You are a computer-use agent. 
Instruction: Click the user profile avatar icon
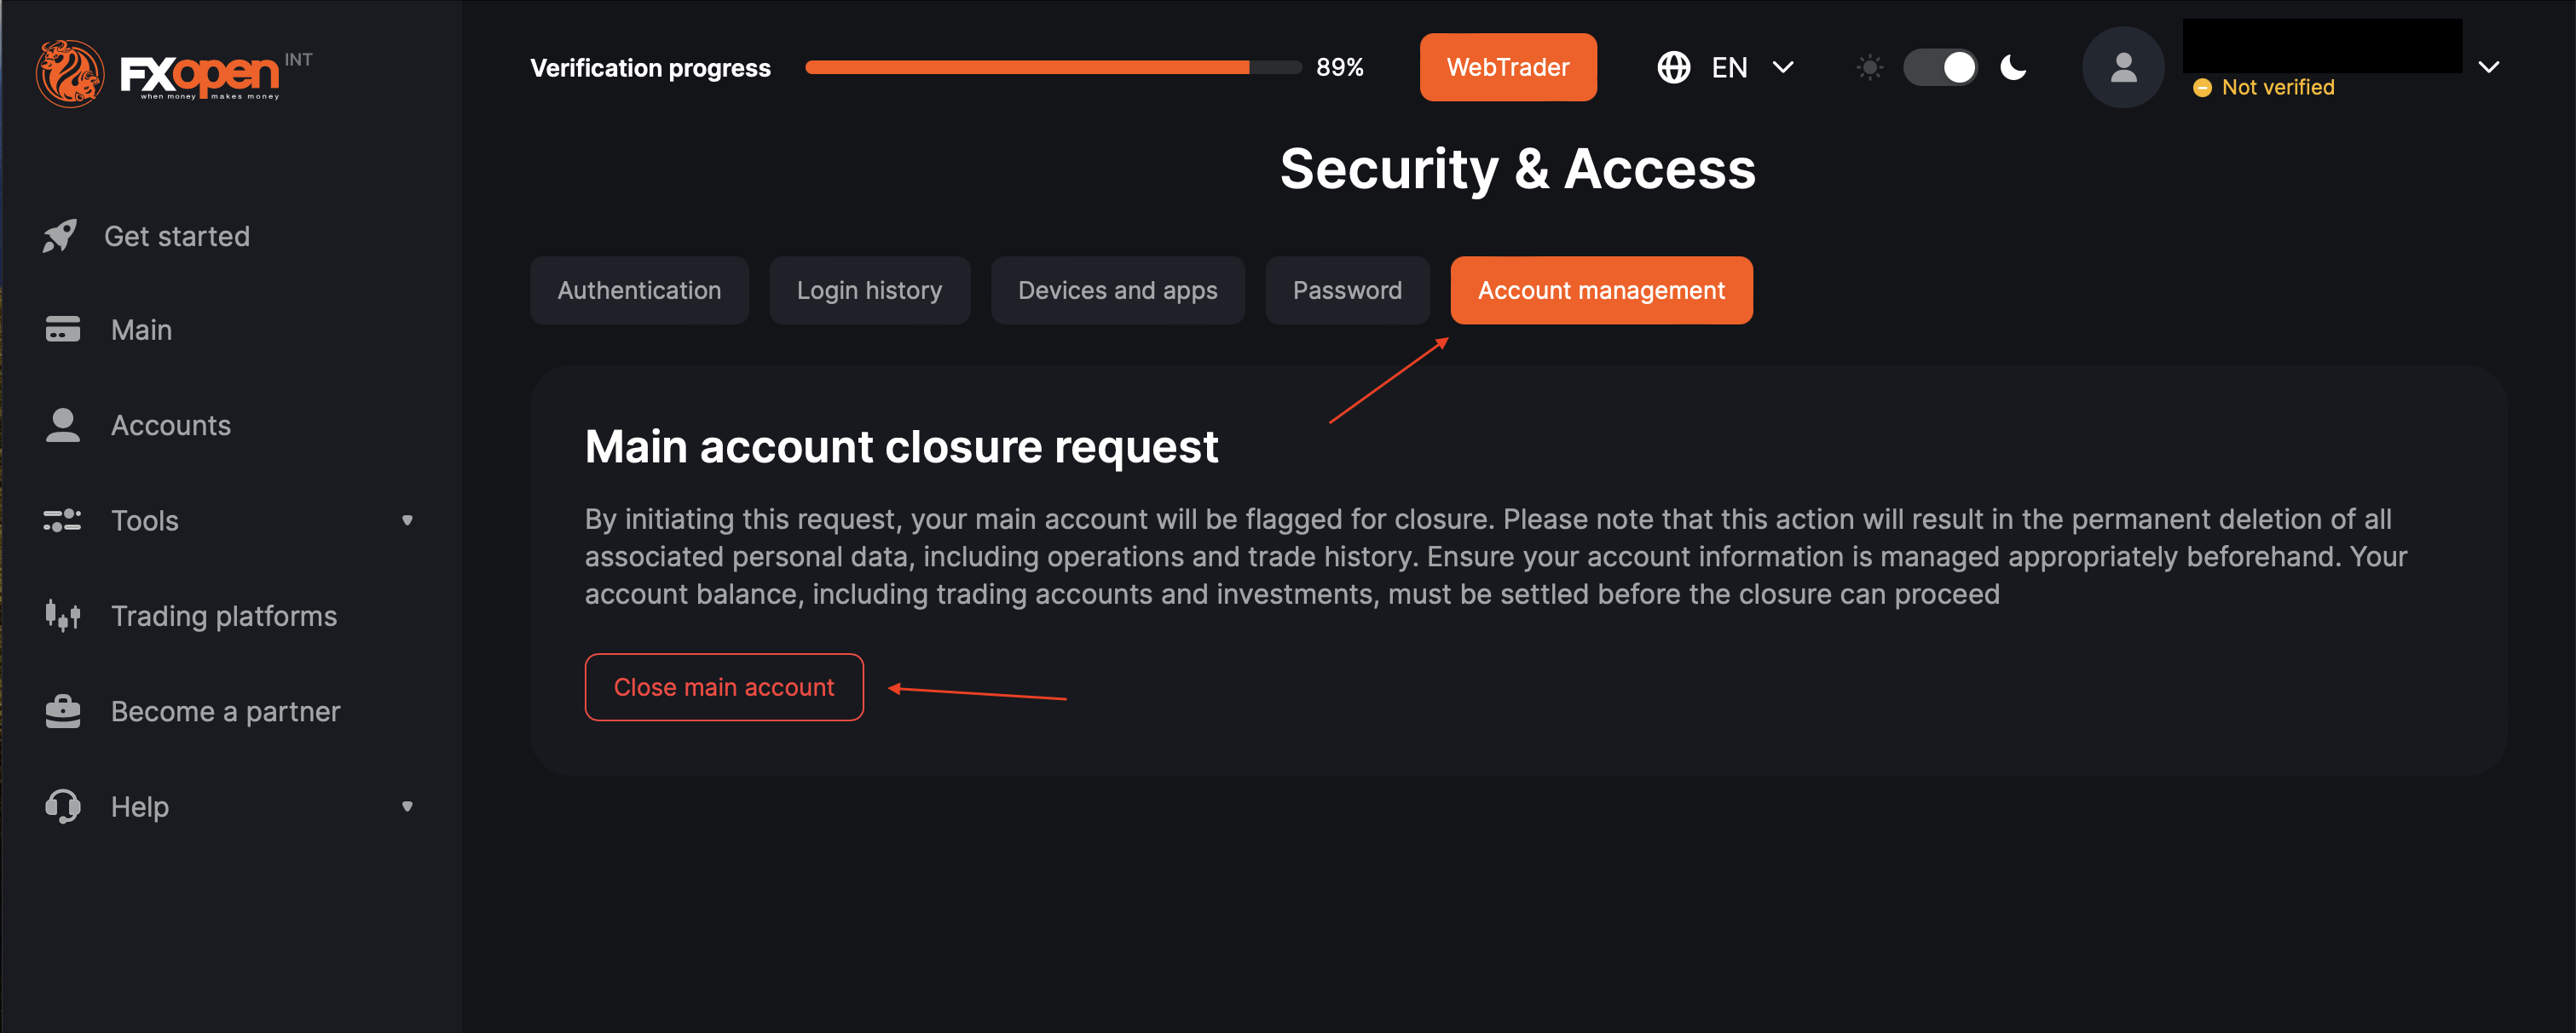coord(2122,68)
